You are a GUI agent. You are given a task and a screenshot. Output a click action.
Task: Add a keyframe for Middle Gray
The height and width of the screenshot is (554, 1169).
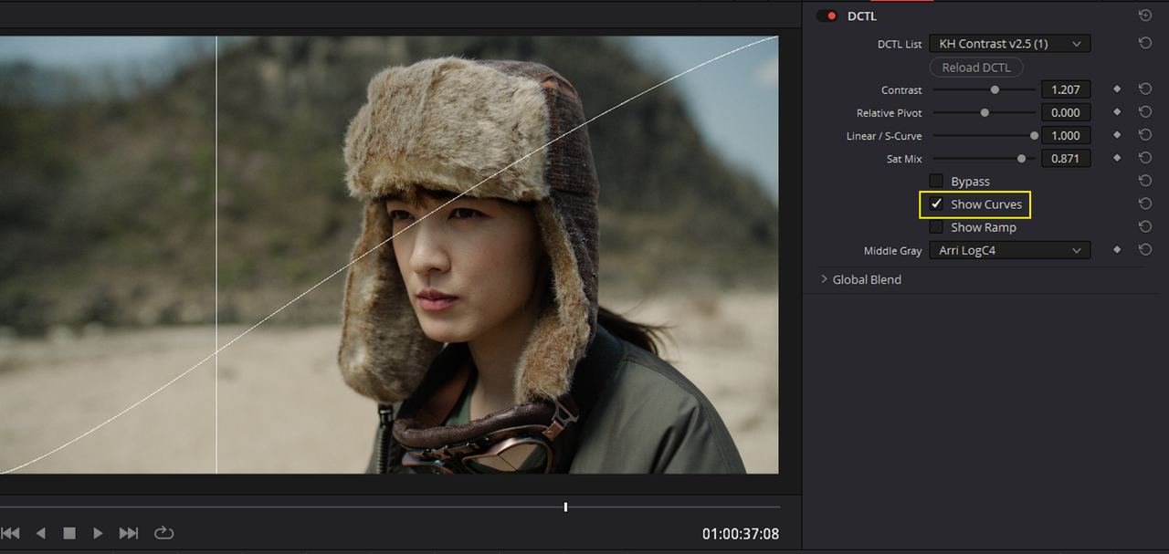pyautogui.click(x=1116, y=249)
